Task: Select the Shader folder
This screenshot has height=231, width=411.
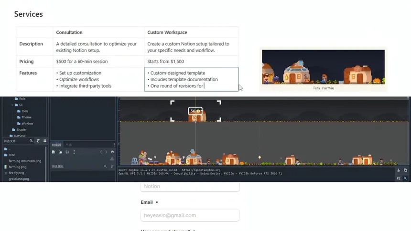Action: point(20,130)
